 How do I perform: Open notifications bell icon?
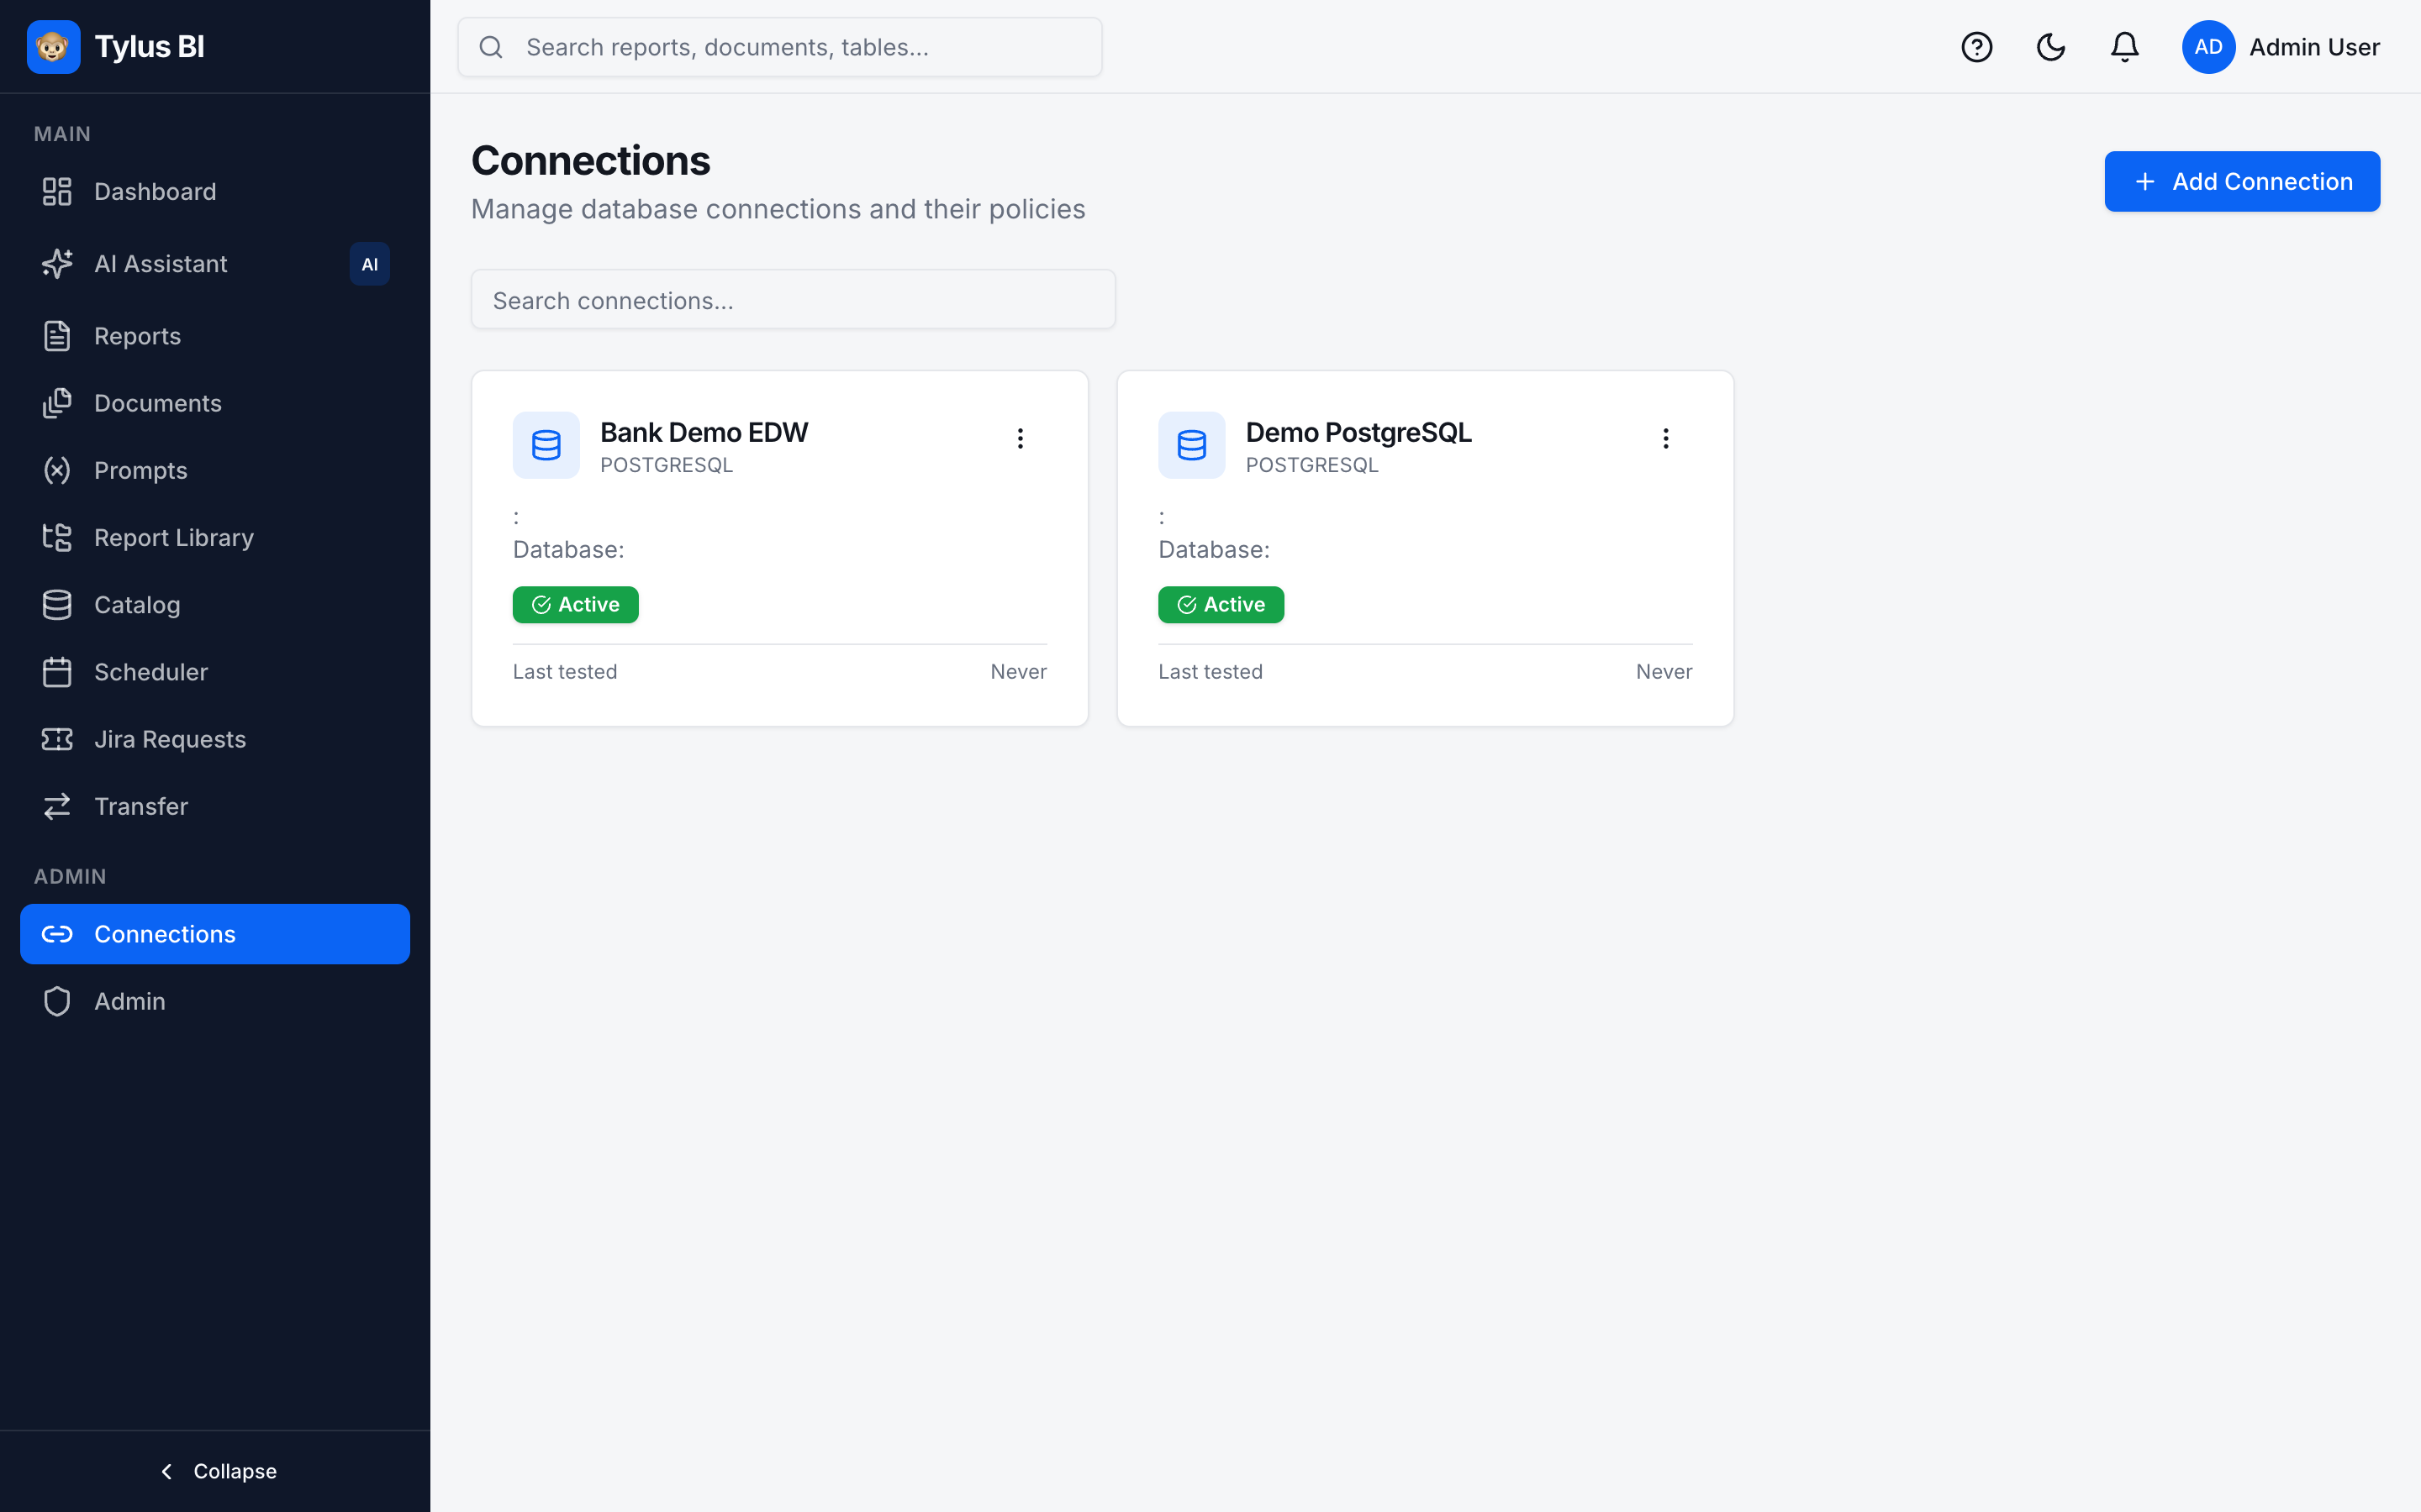tap(2125, 47)
